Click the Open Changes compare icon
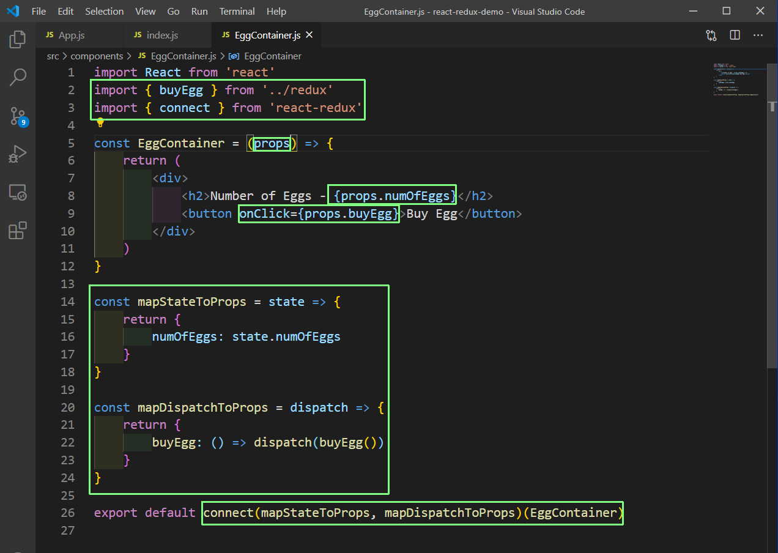Viewport: 778px width, 553px height. click(711, 35)
